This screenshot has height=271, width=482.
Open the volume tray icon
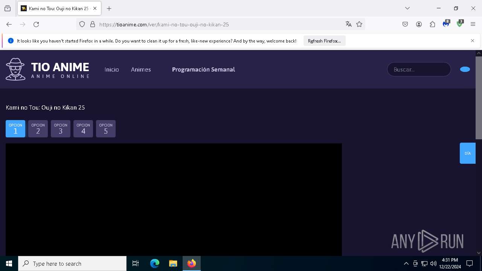click(x=433, y=263)
